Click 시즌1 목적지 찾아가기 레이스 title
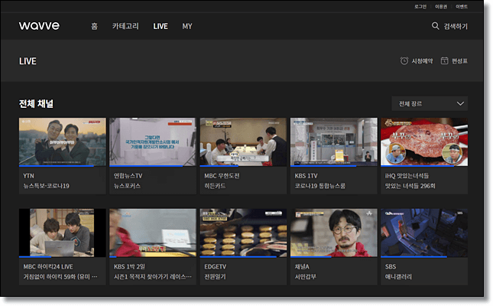The height and width of the screenshot is (306, 493). pyautogui.click(x=153, y=276)
